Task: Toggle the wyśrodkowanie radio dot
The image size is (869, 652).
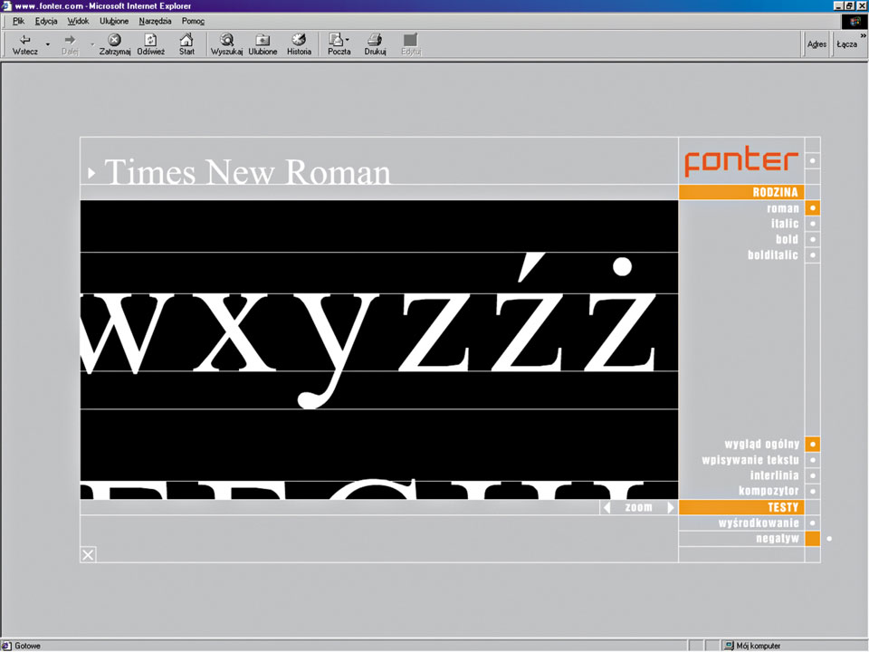Action: [813, 523]
